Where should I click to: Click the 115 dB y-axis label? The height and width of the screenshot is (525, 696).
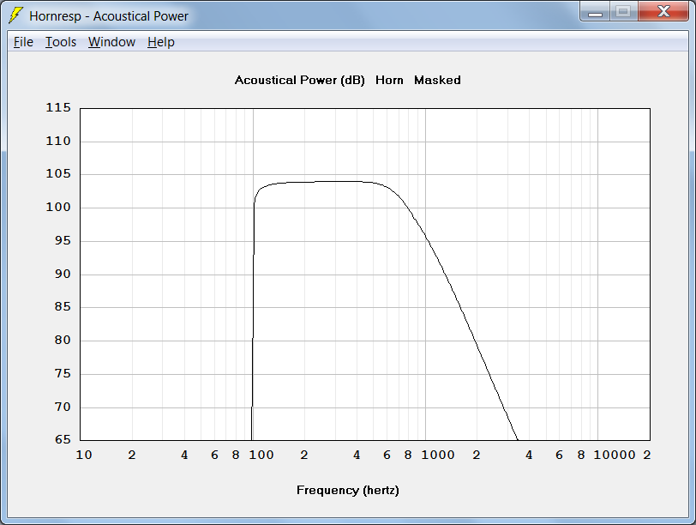(x=58, y=108)
